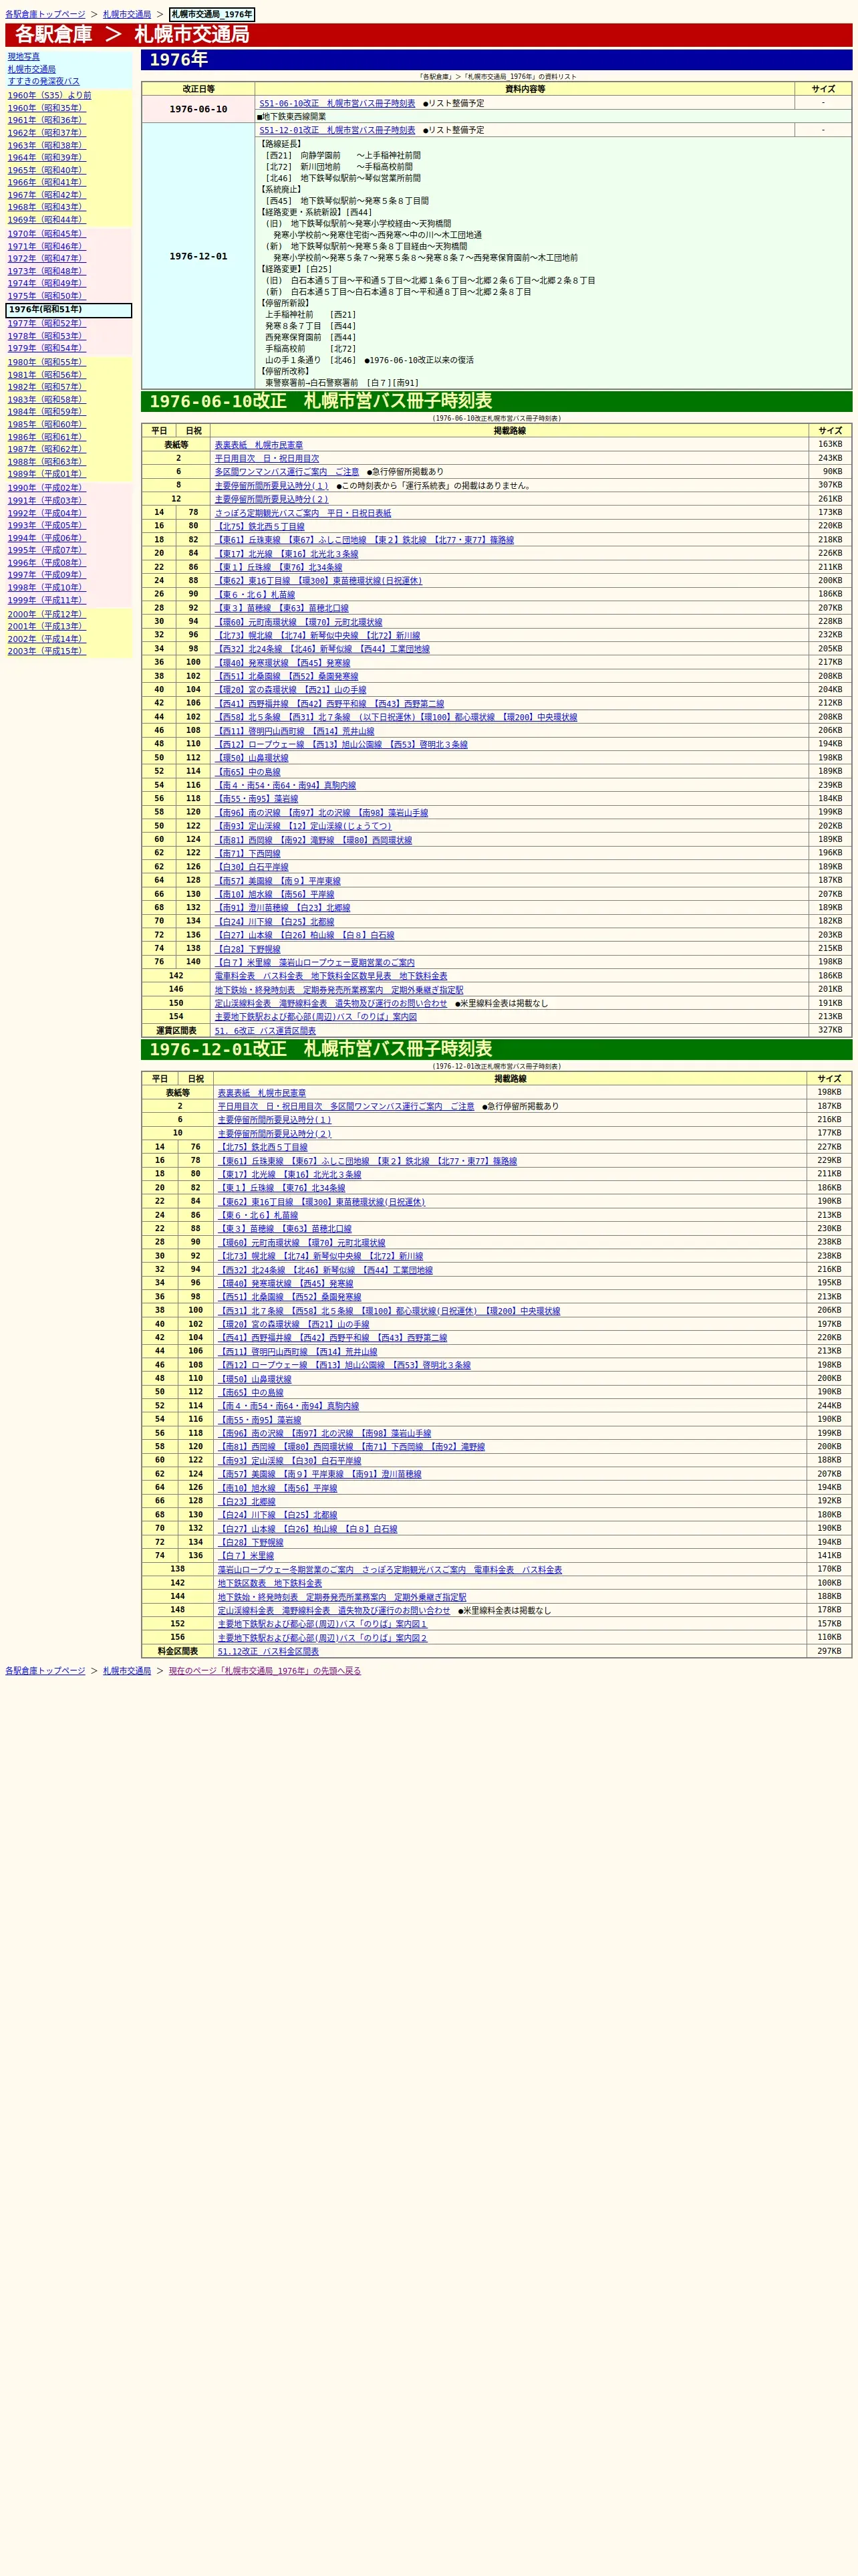This screenshot has width=858, height=2576.
Task: Navigate to 1999年（平成11年）
Action: [x=47, y=601]
